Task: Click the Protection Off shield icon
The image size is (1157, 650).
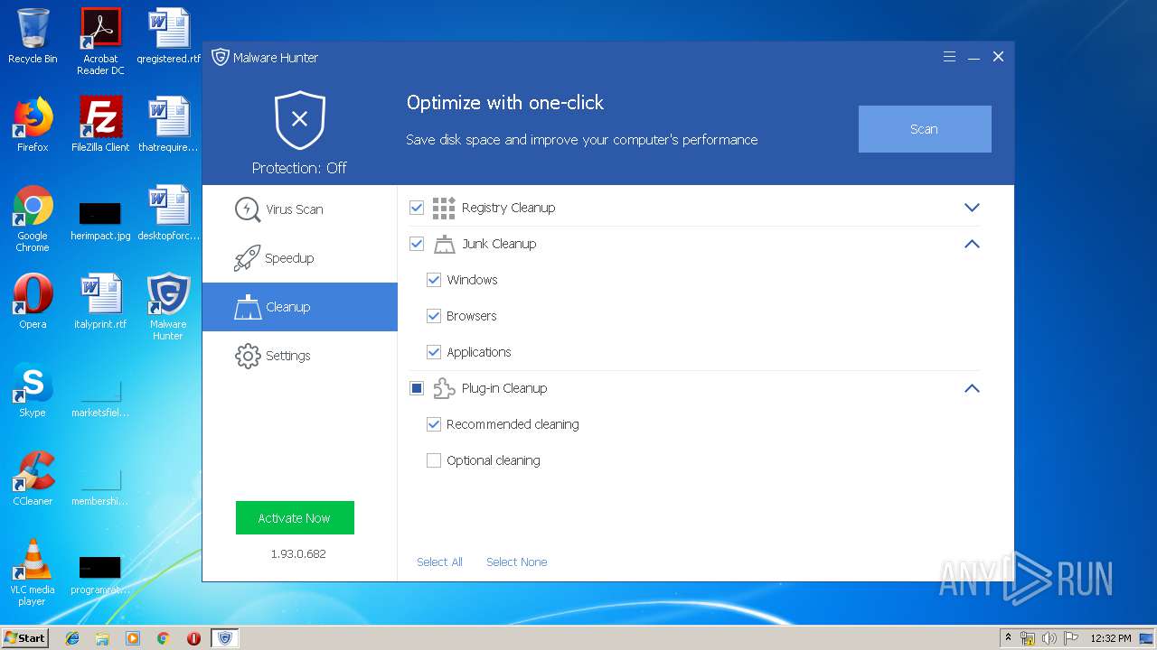Action: (300, 120)
